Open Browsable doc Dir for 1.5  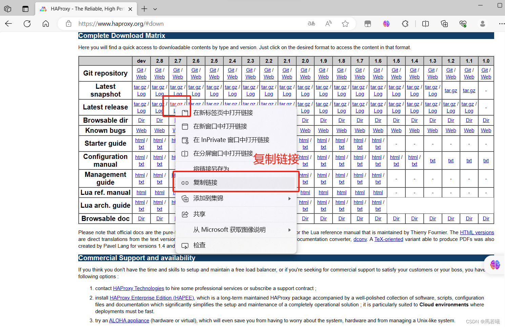pos(396,219)
